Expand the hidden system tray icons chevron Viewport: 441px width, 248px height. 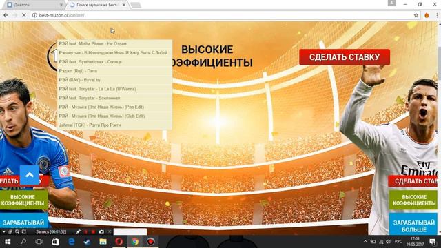365,242
